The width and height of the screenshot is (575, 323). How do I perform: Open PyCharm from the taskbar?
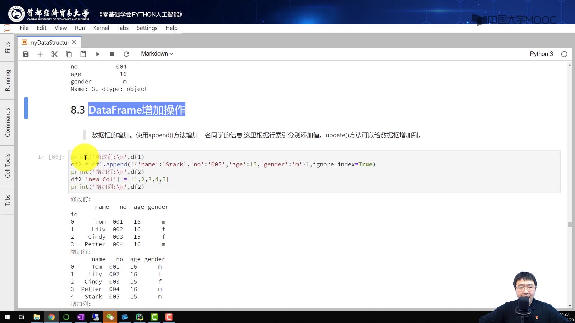tap(140, 317)
